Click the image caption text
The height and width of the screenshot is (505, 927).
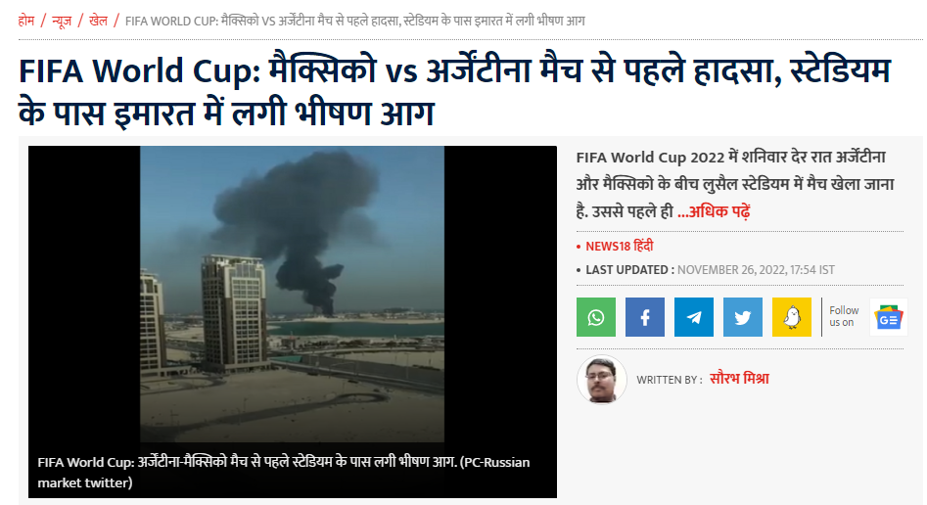pyautogui.click(x=284, y=472)
